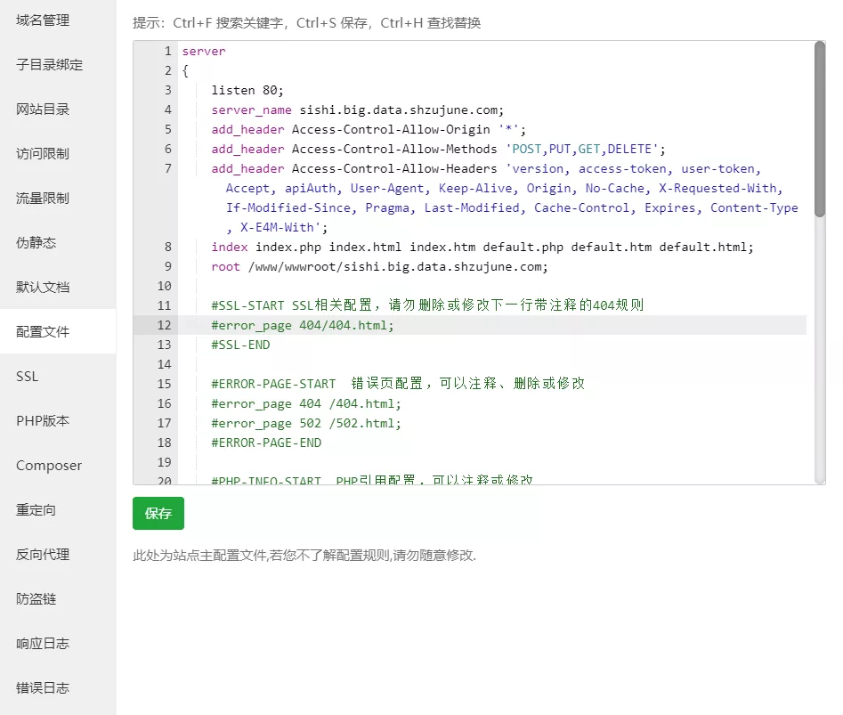This screenshot has width=843, height=715.
Task: Click line number 12 in the editor
Action: pos(164,325)
